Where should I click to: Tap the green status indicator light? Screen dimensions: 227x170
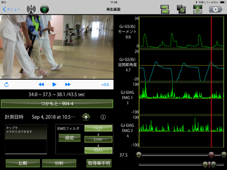pyautogui.click(x=44, y=9)
